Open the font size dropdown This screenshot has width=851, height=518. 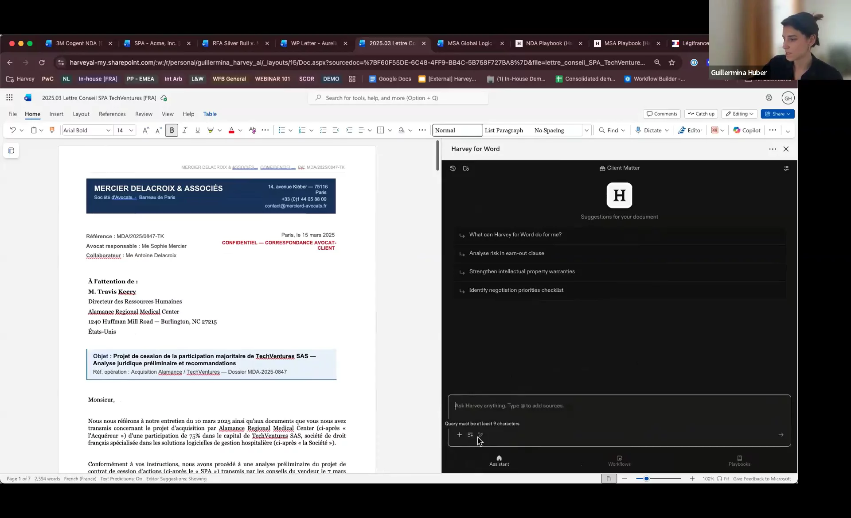click(131, 131)
